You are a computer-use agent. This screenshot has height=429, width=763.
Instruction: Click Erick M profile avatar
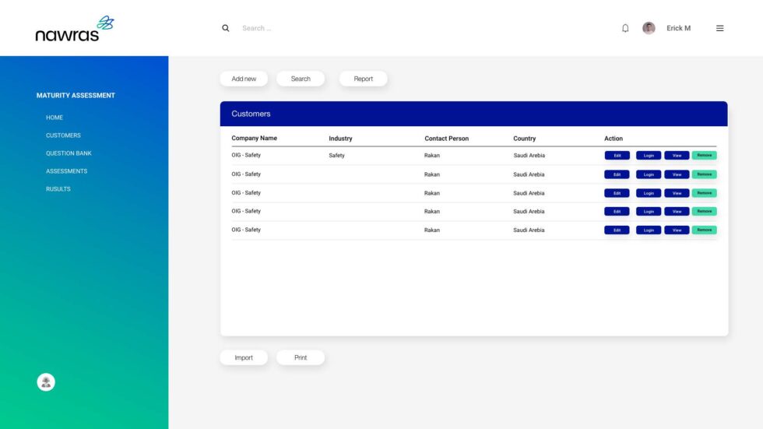(649, 28)
